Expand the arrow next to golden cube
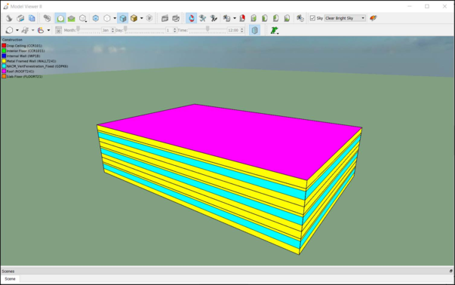 [142, 18]
